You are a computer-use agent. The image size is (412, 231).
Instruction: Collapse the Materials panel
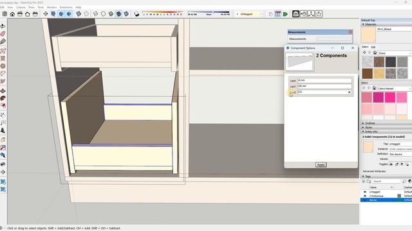tap(363, 24)
